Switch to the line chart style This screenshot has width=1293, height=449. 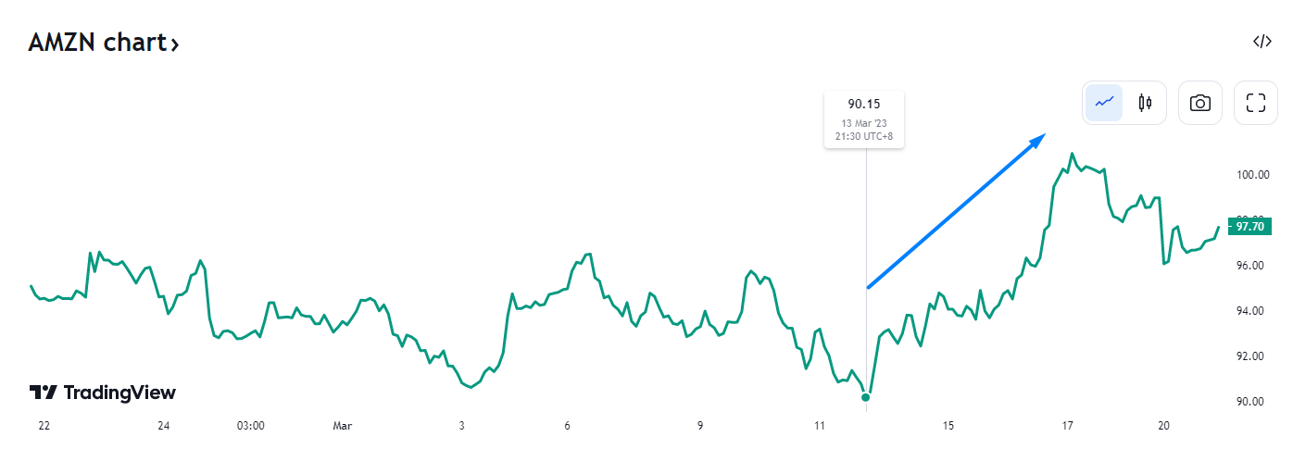pos(1104,103)
